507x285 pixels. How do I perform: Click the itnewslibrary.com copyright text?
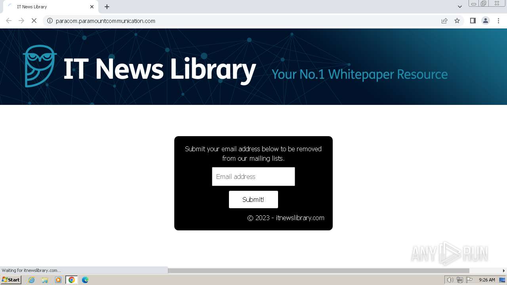pos(286,218)
